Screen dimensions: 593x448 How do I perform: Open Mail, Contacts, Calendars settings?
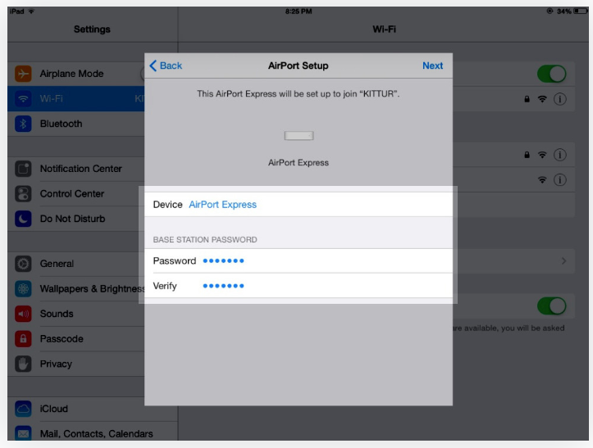pos(93,432)
